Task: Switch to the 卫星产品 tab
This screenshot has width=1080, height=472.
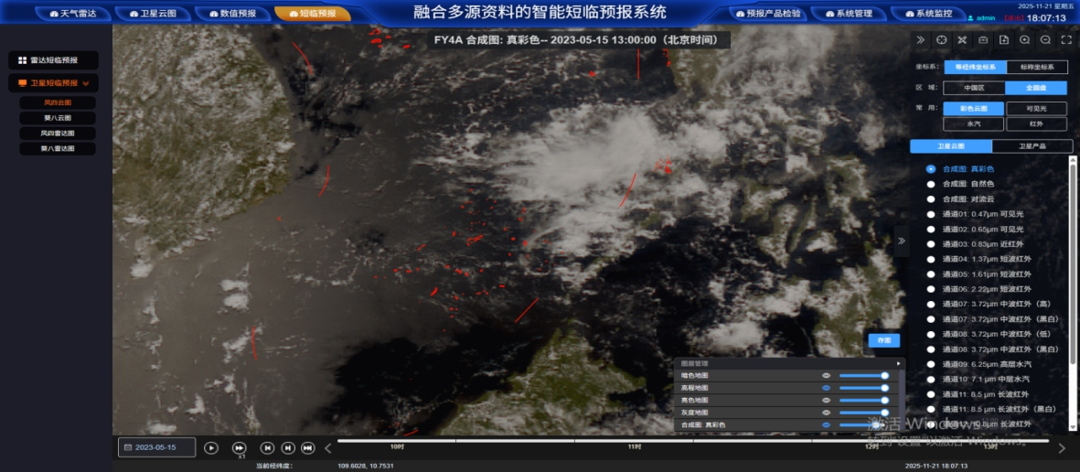Action: pyautogui.click(x=1032, y=146)
